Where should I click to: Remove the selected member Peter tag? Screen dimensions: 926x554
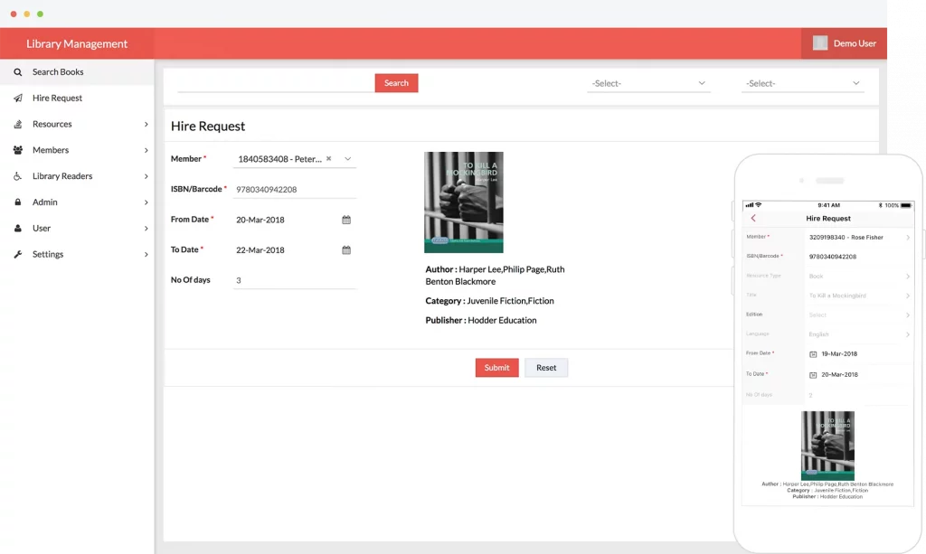(x=328, y=158)
